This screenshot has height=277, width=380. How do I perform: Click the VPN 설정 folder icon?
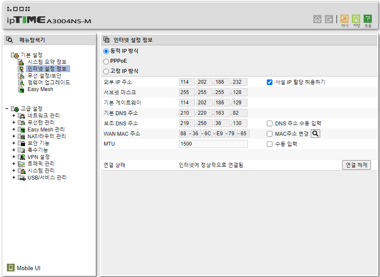coord(22,157)
